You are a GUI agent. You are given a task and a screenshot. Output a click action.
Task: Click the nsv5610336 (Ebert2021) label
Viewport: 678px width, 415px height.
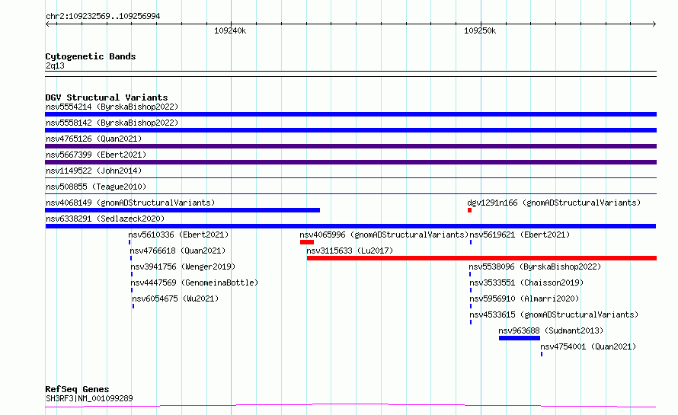point(178,235)
